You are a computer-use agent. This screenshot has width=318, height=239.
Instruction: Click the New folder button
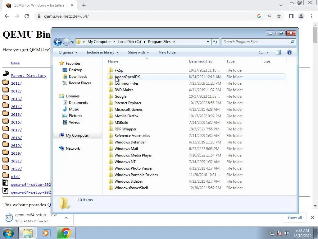(x=168, y=52)
